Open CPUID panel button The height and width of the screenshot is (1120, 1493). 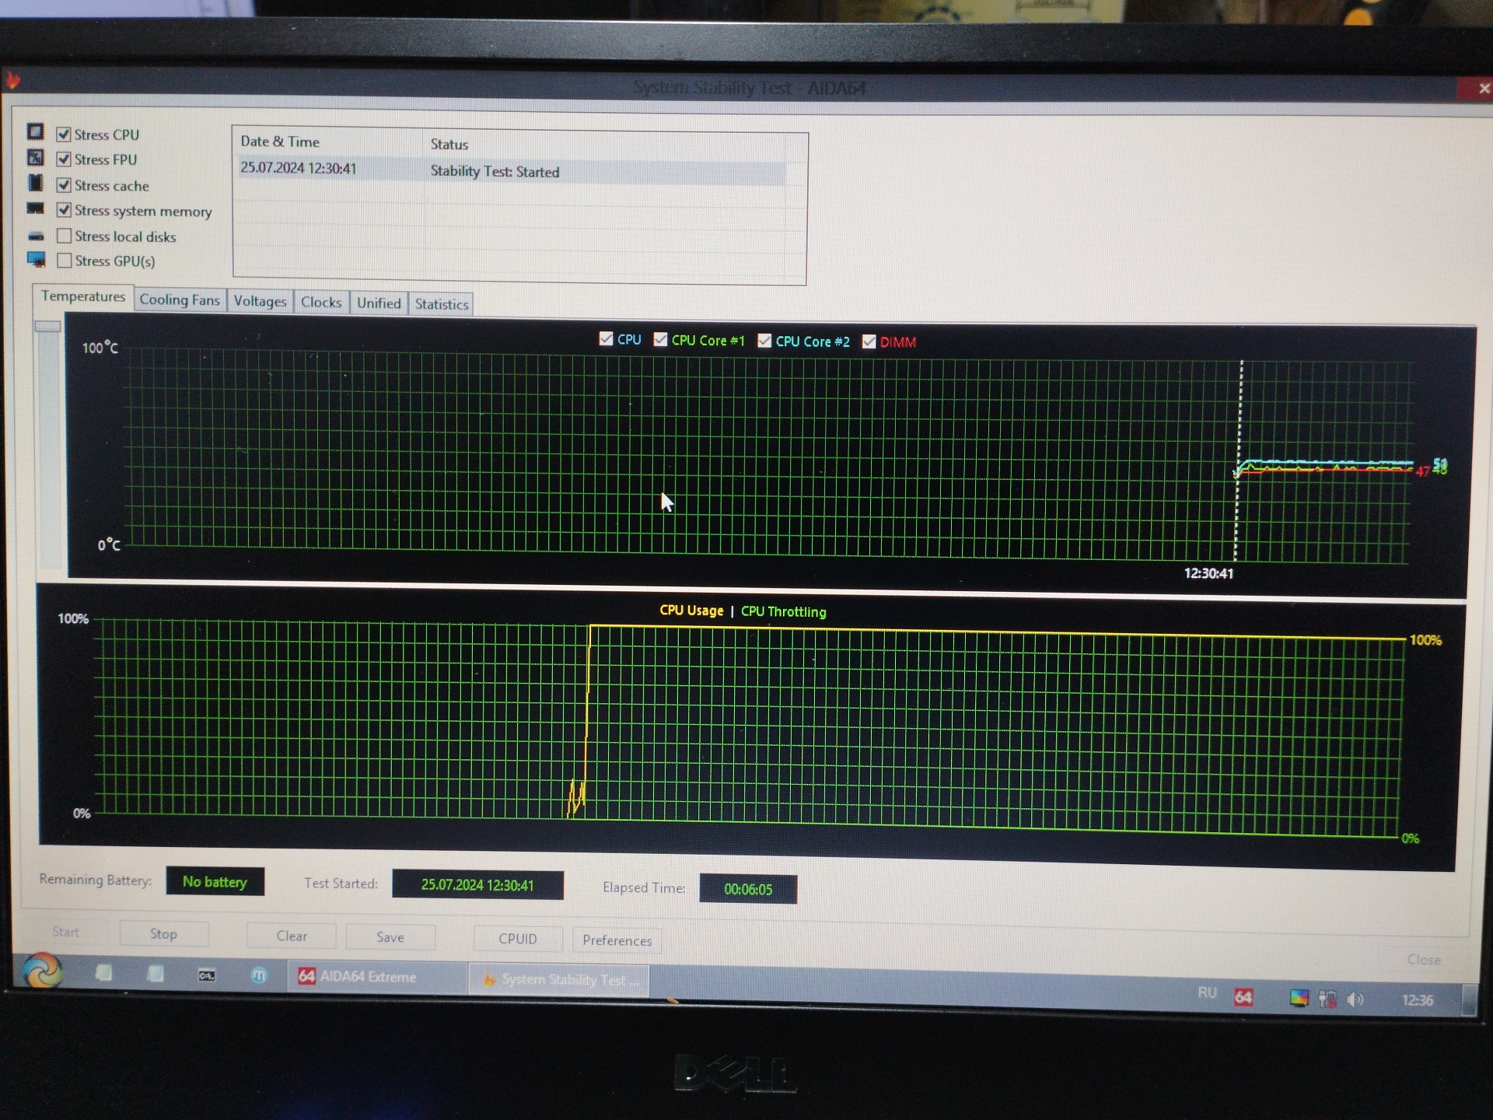[517, 939]
